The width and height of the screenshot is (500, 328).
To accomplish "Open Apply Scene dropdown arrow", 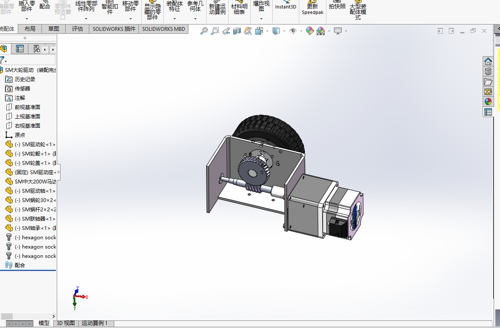I will 329,31.
